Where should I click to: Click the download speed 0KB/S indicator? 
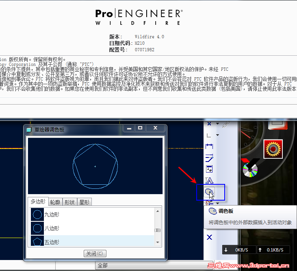point(239,250)
